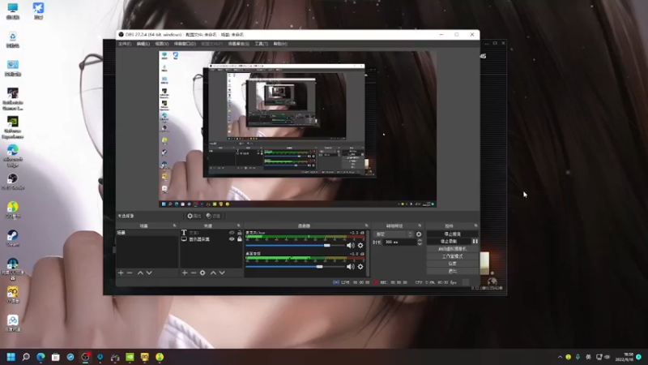Screen dimensions: 648x365
Task: Enable 工作室模式 studio mode
Action: tap(452, 256)
